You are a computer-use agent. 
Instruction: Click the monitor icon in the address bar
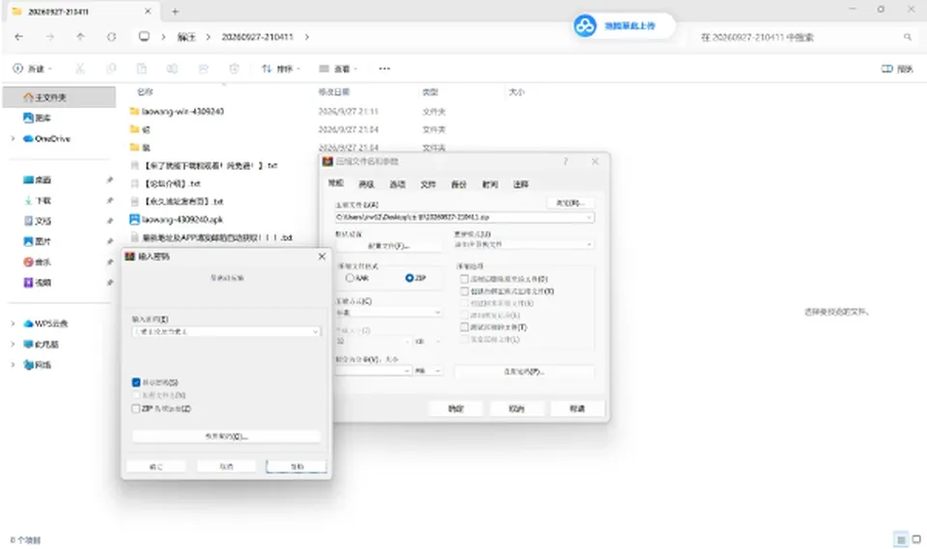pos(144,37)
